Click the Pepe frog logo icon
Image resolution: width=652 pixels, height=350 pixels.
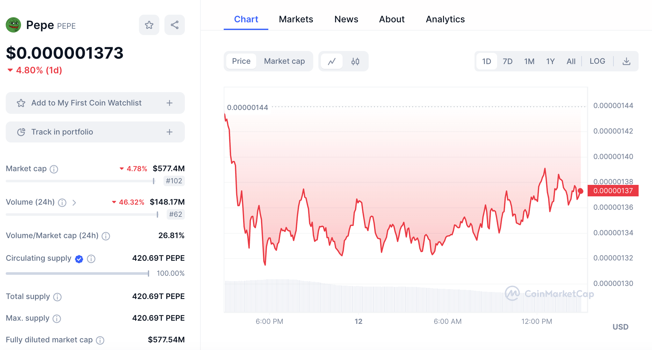13,25
